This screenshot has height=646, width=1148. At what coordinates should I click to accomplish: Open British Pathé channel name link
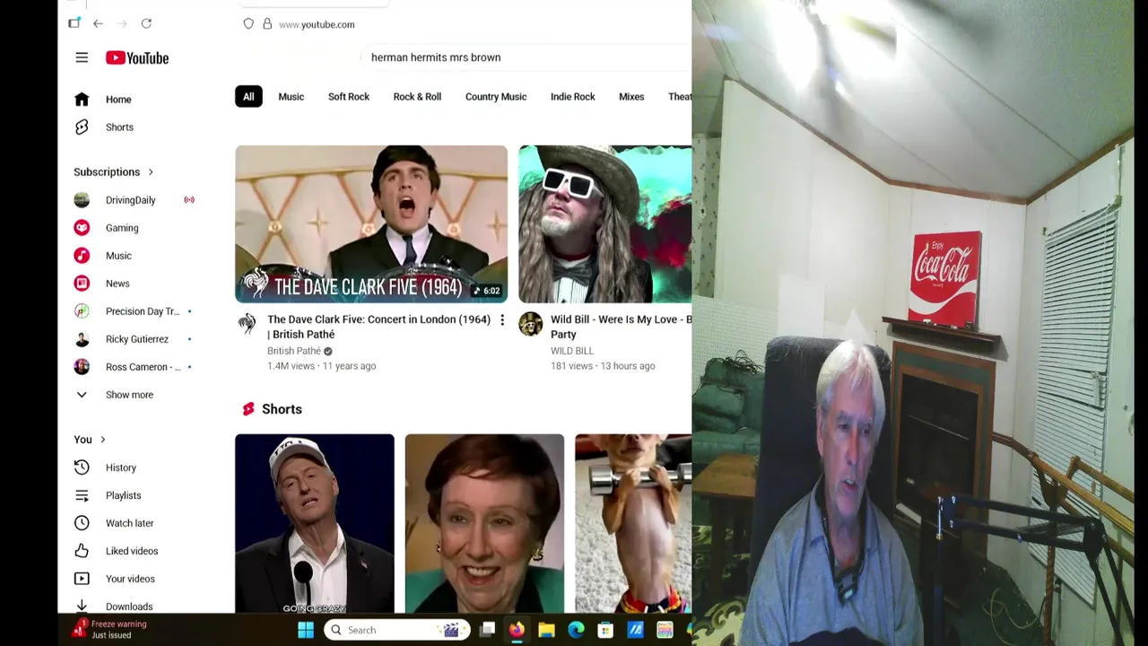294,351
